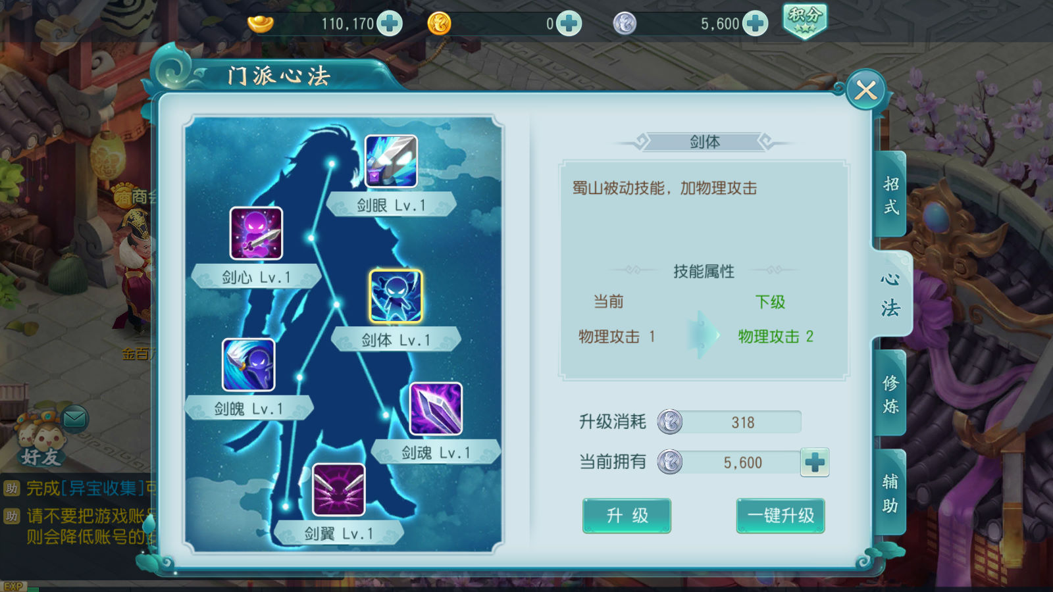Click the 升级 upgrade button
Viewport: 1053px width, 592px height.
(x=627, y=516)
